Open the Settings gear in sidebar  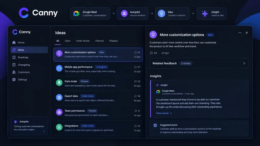(x=14, y=80)
